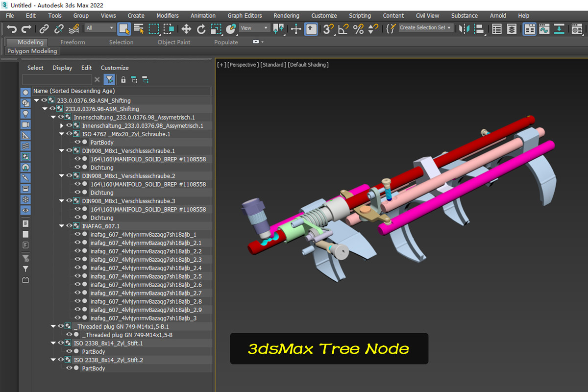Activate the Select and Link chain tool

click(44, 29)
